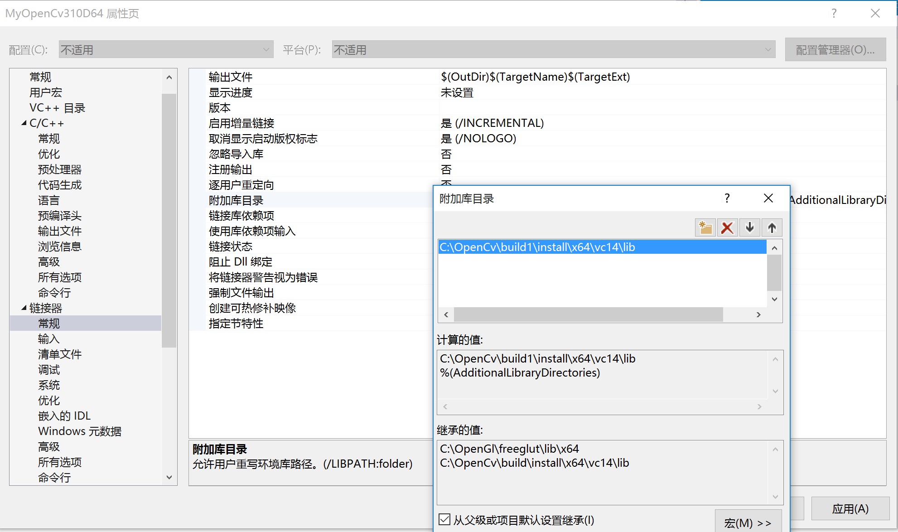Delete the selected library directory line
This screenshot has height=532, width=898.
point(727,227)
